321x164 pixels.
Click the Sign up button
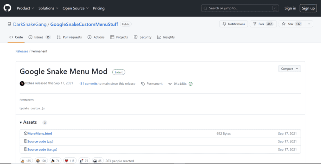click(308, 8)
